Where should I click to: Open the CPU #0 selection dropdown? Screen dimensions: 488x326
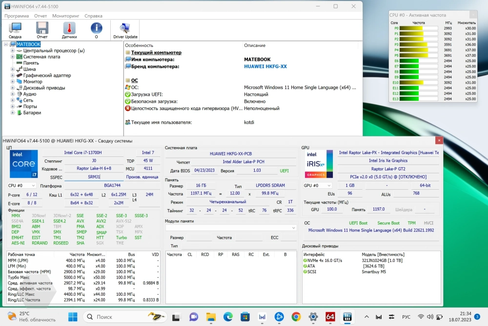[x=22, y=186]
